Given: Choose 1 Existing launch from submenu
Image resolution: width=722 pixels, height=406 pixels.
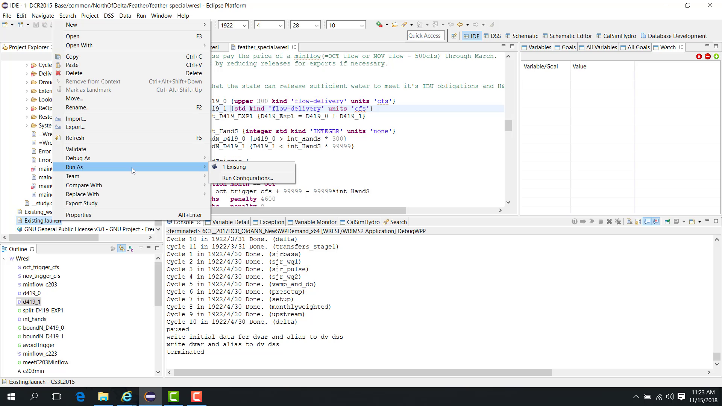Looking at the screenshot, I should click(252, 167).
